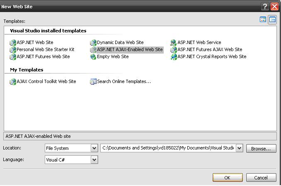This screenshot has height=186, width=281.
Task: Click the Browse... button
Action: point(261,149)
